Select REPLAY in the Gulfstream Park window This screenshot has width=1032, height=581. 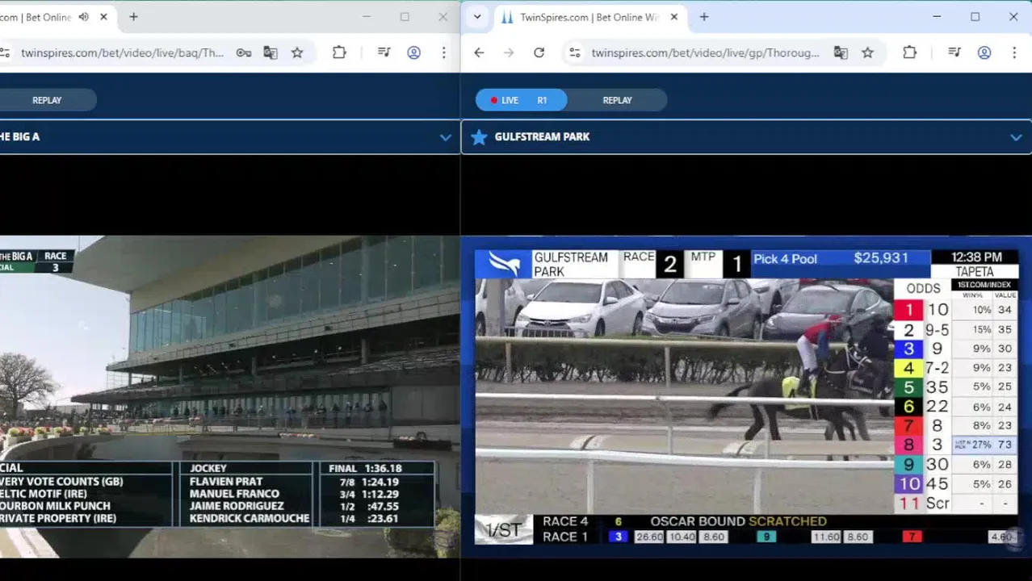617,100
